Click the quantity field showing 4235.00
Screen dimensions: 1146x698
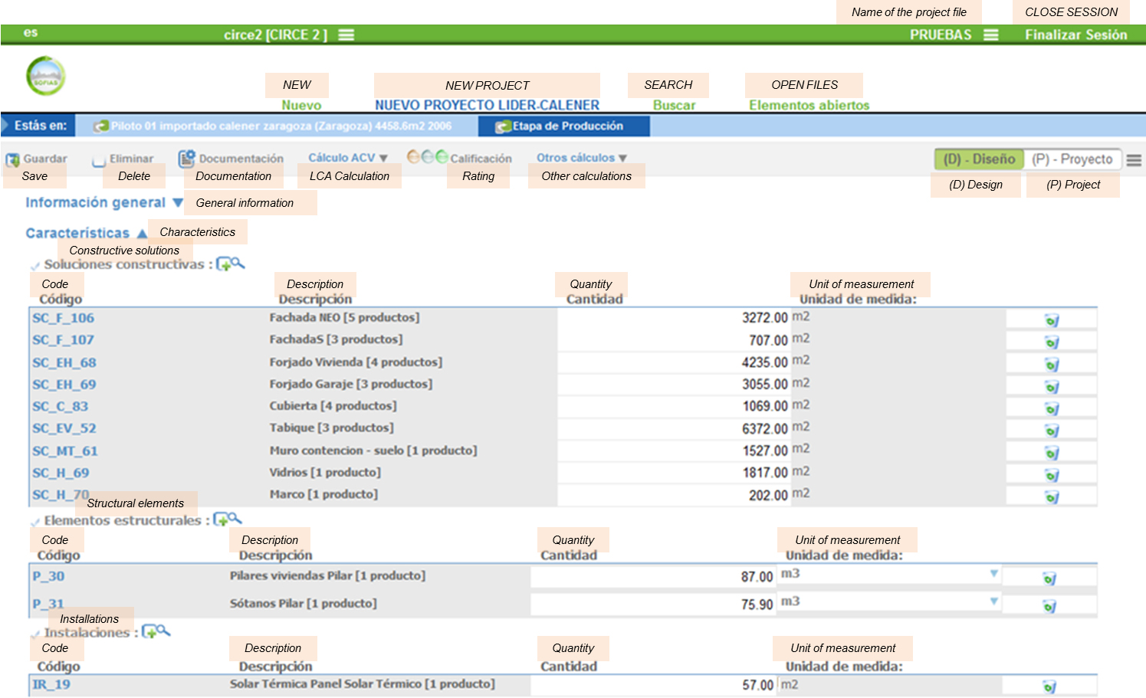point(674,362)
